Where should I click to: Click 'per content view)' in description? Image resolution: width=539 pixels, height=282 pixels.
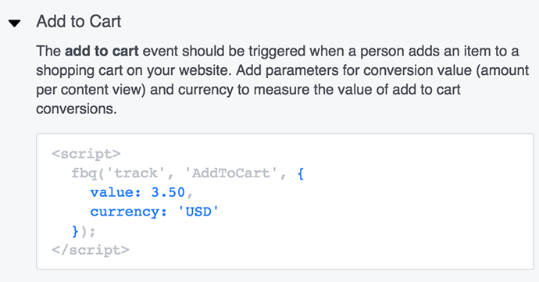(91, 90)
